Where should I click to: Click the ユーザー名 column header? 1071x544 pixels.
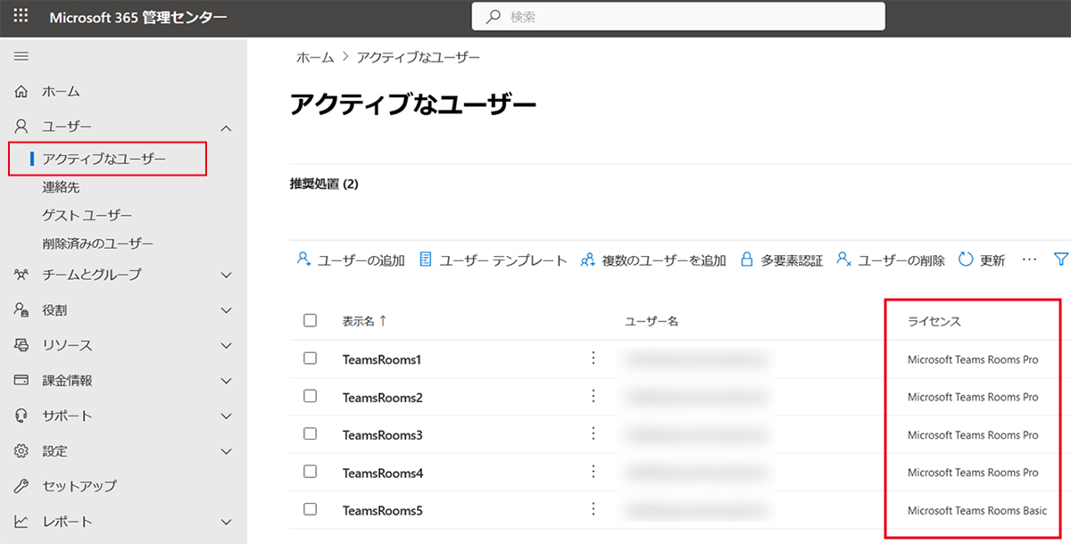(652, 321)
